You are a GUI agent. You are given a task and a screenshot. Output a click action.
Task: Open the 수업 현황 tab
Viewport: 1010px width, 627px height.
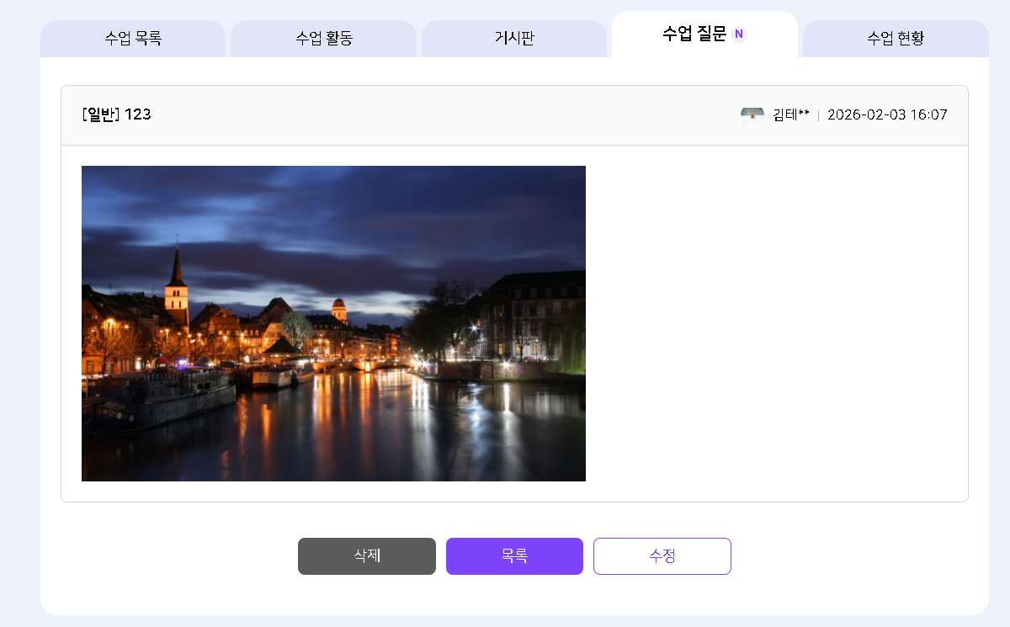(896, 38)
